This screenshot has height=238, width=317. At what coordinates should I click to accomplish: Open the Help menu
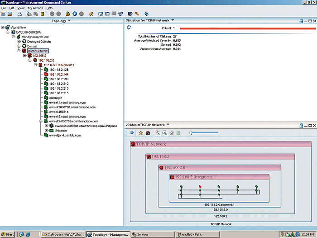point(49,8)
